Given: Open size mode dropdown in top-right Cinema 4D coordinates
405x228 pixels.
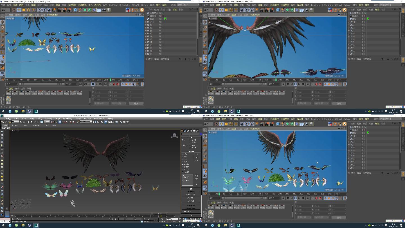Looking at the screenshot, I should click(x=321, y=103).
